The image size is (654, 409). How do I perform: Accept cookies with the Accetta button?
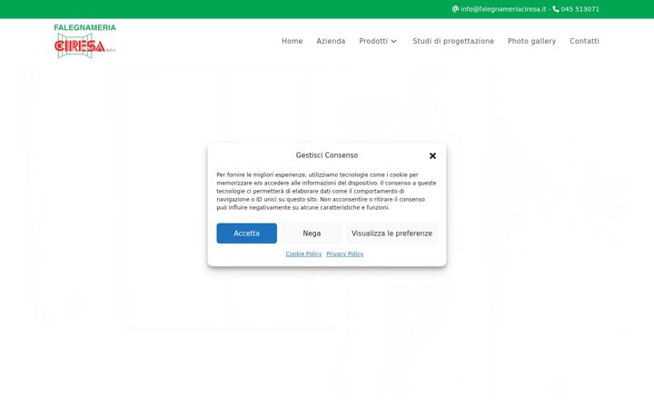coord(246,234)
